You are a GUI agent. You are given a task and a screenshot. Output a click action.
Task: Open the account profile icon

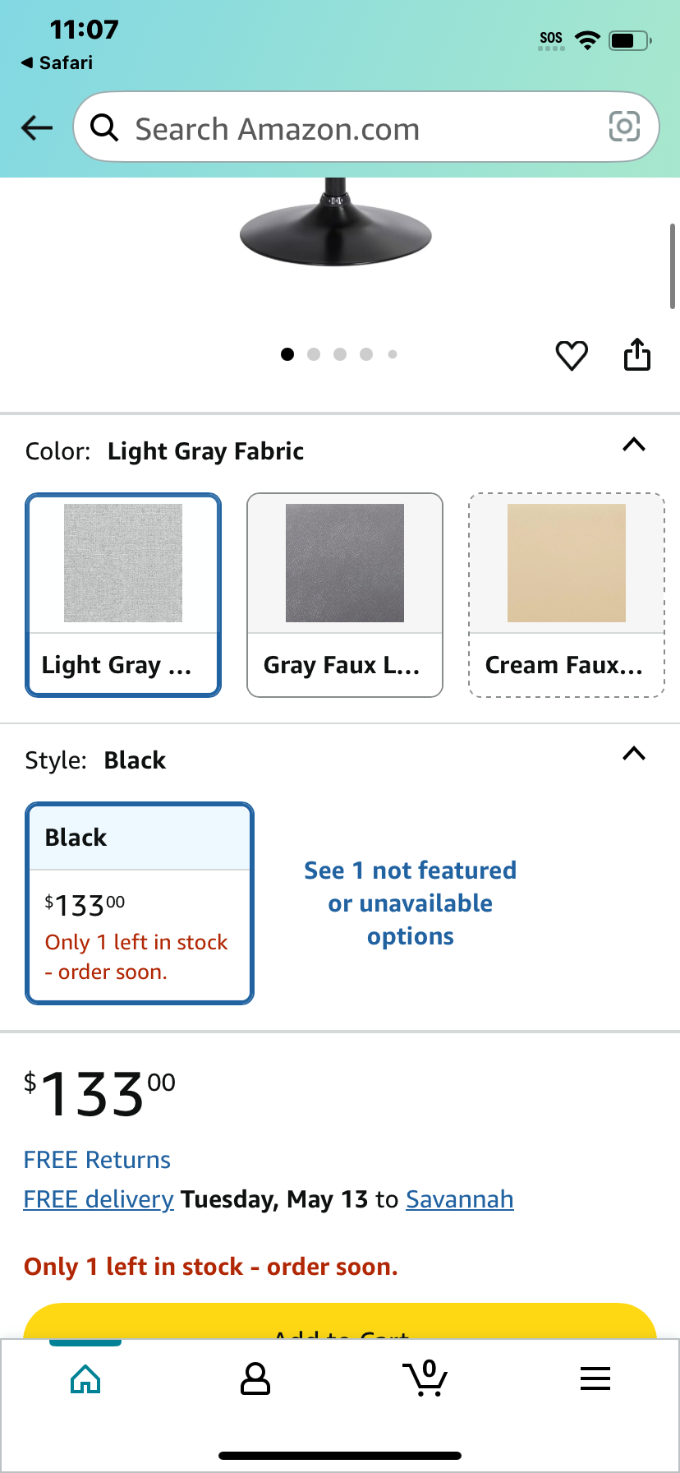tap(255, 1378)
